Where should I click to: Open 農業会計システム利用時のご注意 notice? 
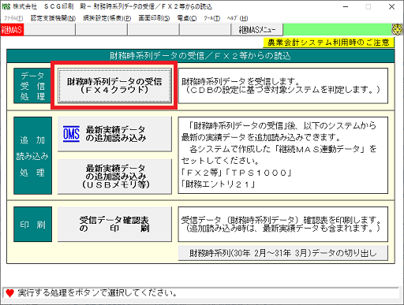(x=328, y=43)
